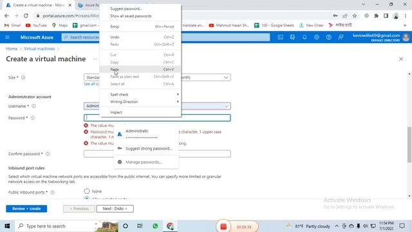Open Azure notifications bell

[x=304, y=37]
